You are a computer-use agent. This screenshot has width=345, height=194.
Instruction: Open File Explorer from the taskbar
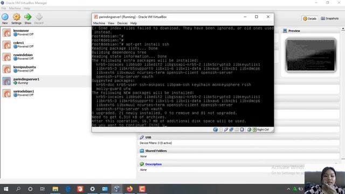[x=55, y=189]
